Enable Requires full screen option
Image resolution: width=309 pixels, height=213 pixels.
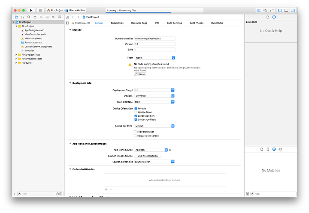pyautogui.click(x=135, y=136)
